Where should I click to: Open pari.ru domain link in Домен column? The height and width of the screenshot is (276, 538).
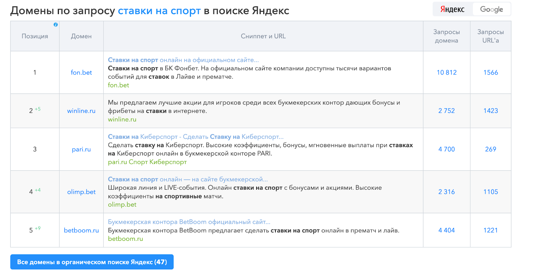coord(81,149)
